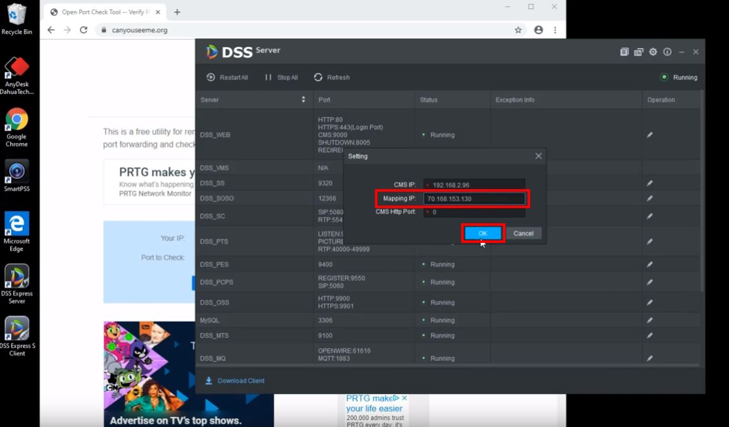Click the CMS Http Port field
The height and width of the screenshot is (427, 729).
474,212
